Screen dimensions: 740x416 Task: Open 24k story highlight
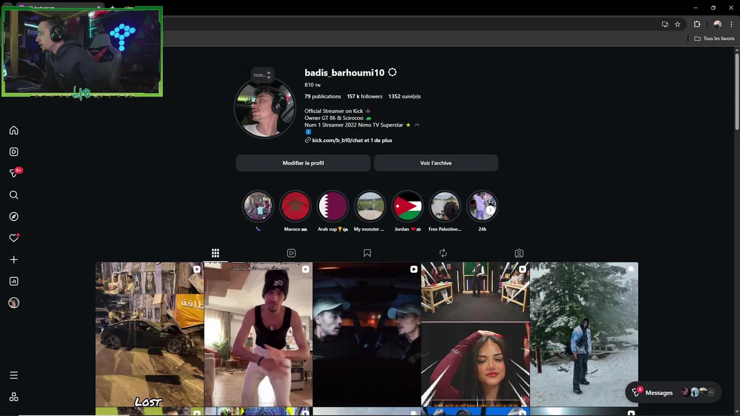482,206
